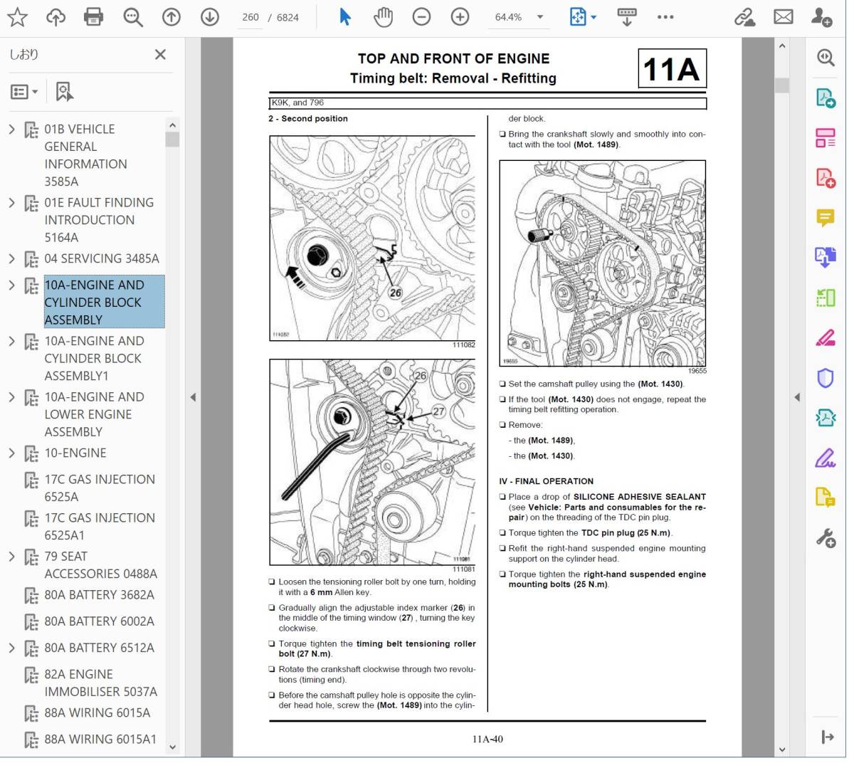Click document scrollbar up arrow
Viewport: 854px width, 768px height.
[782, 46]
